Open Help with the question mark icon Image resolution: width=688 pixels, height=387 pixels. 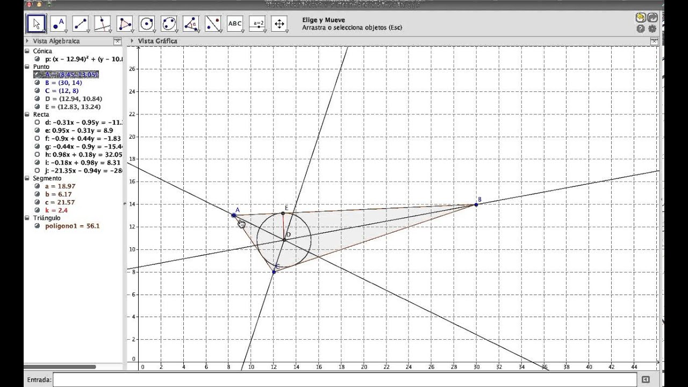(x=641, y=29)
